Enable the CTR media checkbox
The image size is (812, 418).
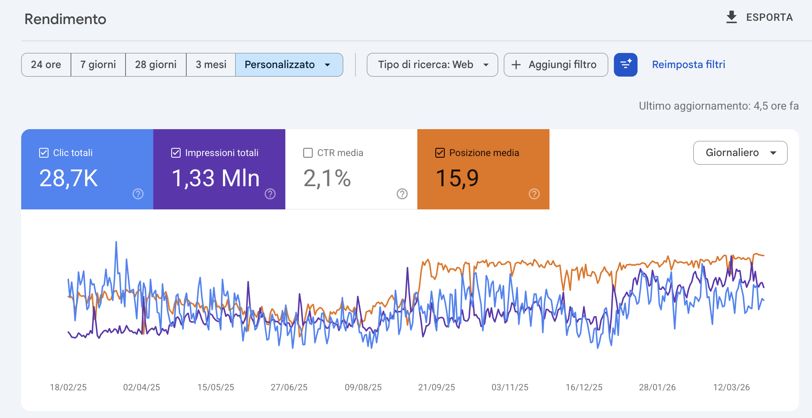point(308,153)
